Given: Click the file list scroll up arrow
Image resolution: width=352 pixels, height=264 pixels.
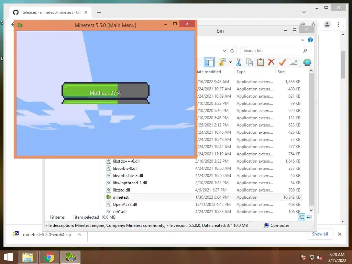Looking at the screenshot, I should (311, 71).
